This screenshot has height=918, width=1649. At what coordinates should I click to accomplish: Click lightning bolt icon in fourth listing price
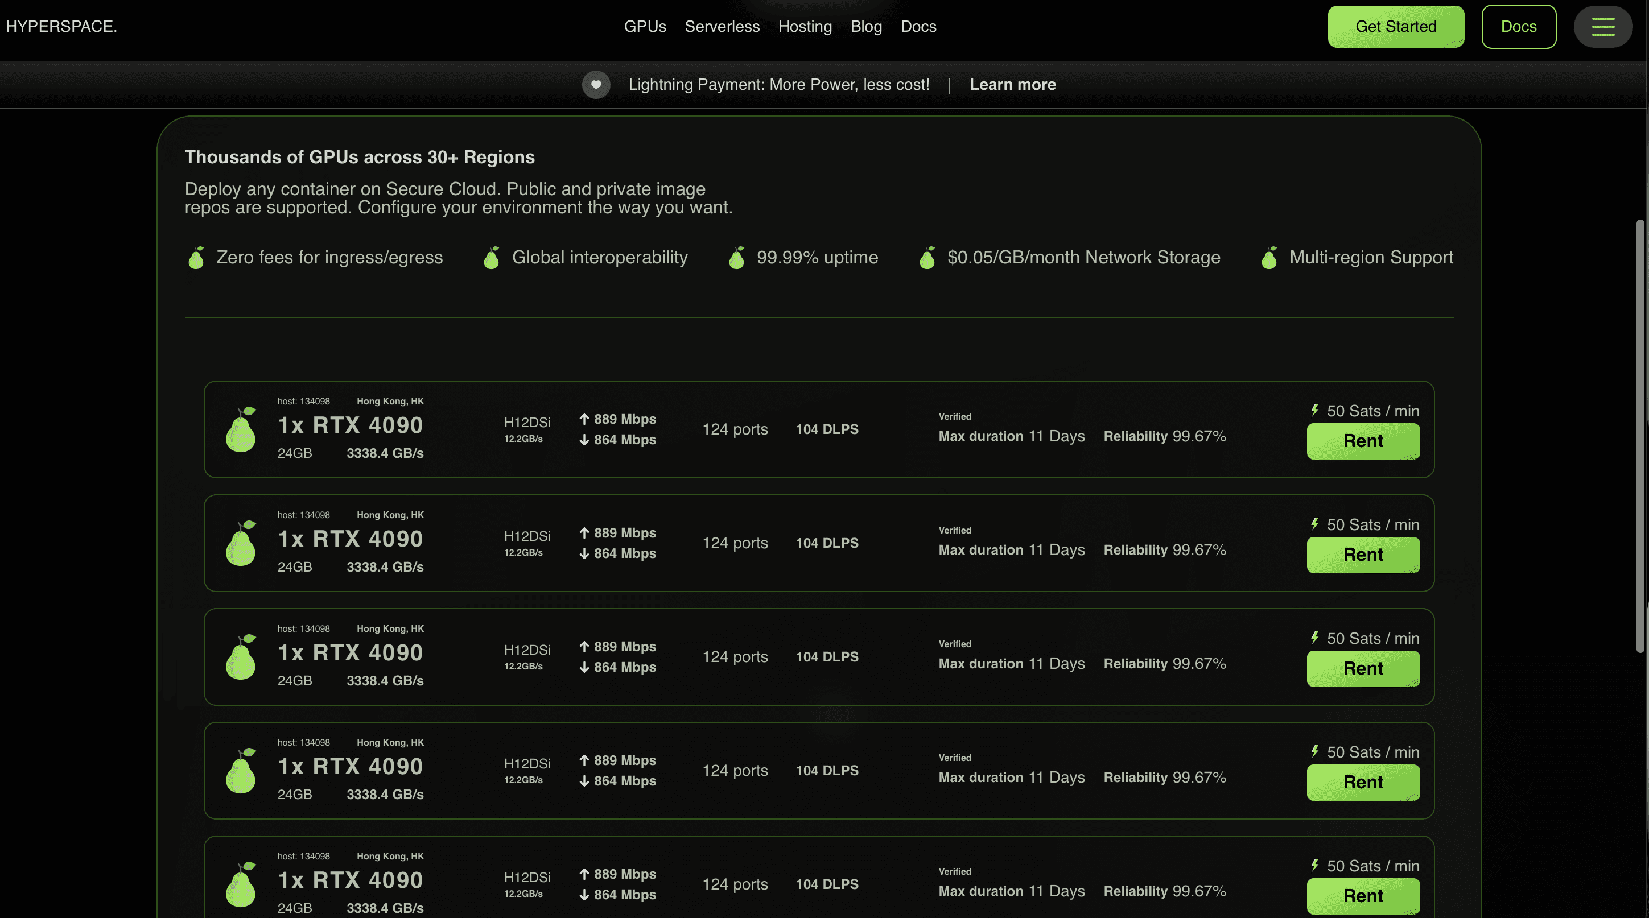(1315, 752)
